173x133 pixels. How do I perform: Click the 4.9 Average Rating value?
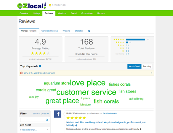[40, 42]
